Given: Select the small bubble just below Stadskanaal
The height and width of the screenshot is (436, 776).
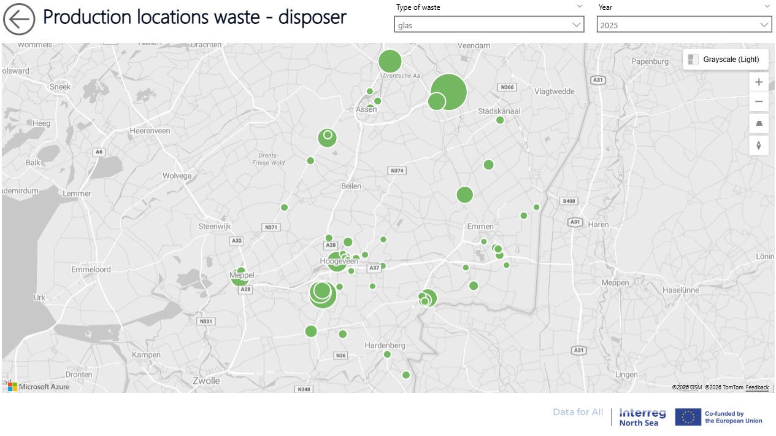Looking at the screenshot, I should click(500, 120).
